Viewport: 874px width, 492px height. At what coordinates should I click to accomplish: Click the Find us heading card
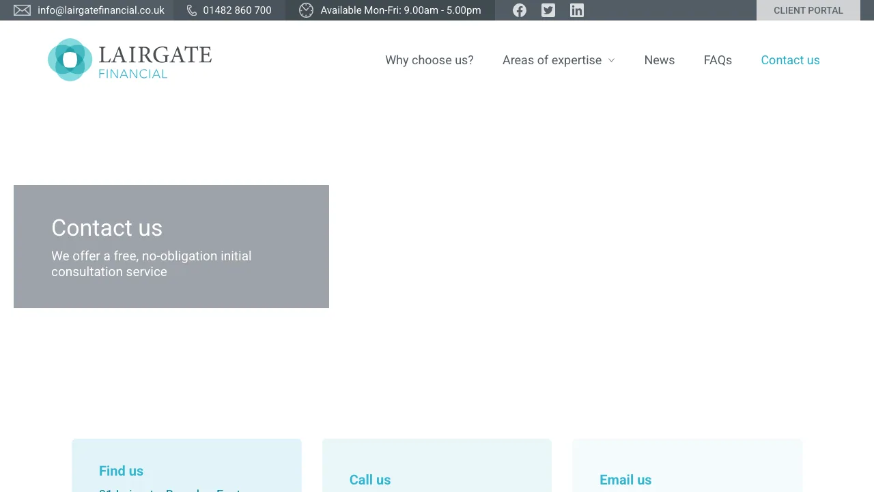(x=121, y=471)
